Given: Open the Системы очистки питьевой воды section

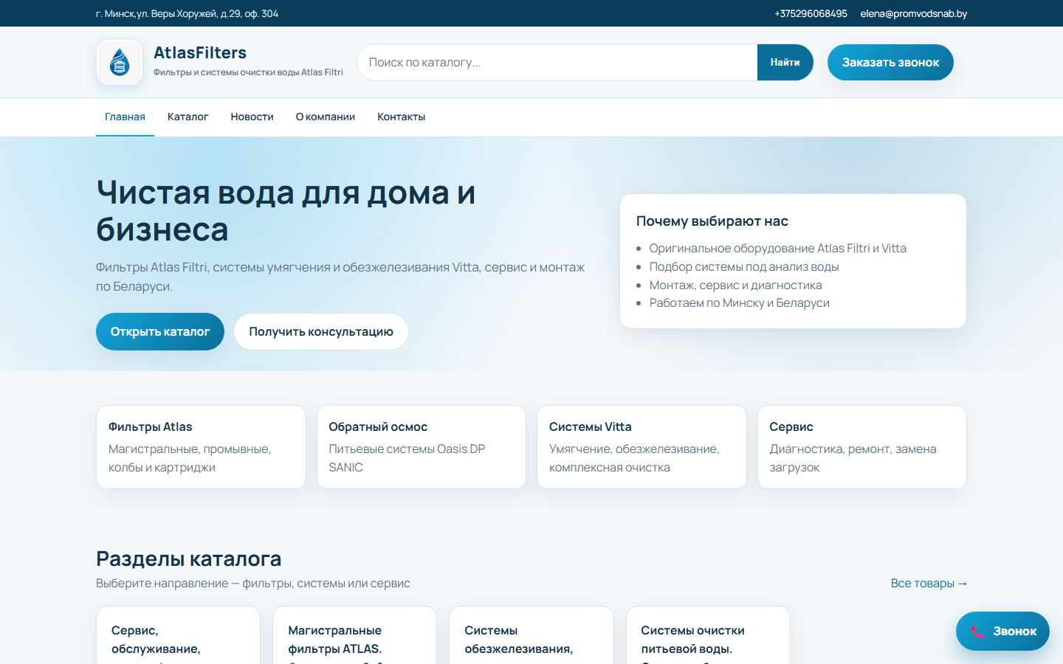Looking at the screenshot, I should pyautogui.click(x=708, y=636).
